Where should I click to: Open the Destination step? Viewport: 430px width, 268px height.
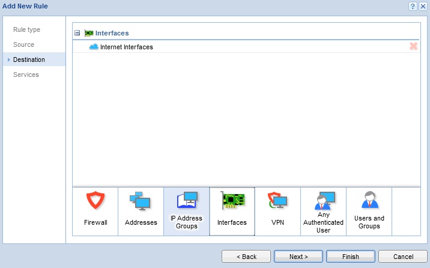point(29,59)
